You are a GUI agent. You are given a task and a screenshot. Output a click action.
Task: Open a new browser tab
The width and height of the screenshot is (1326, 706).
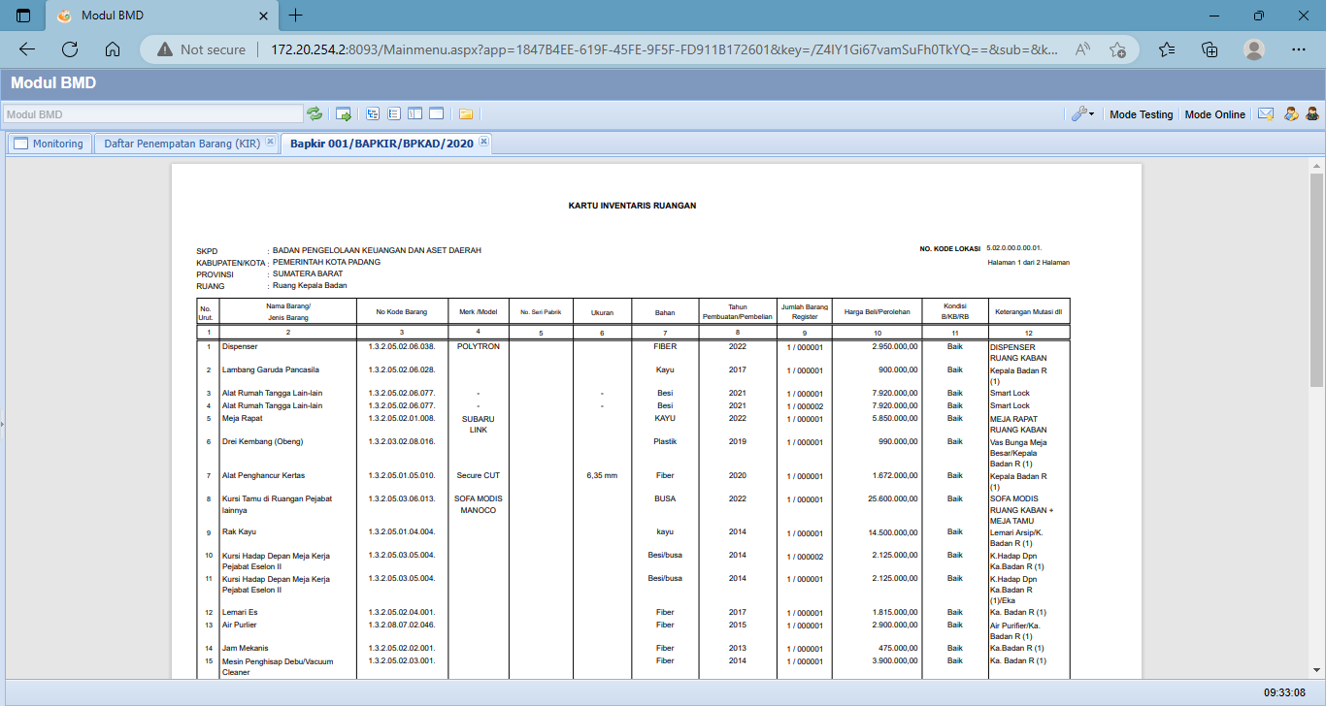[296, 16]
